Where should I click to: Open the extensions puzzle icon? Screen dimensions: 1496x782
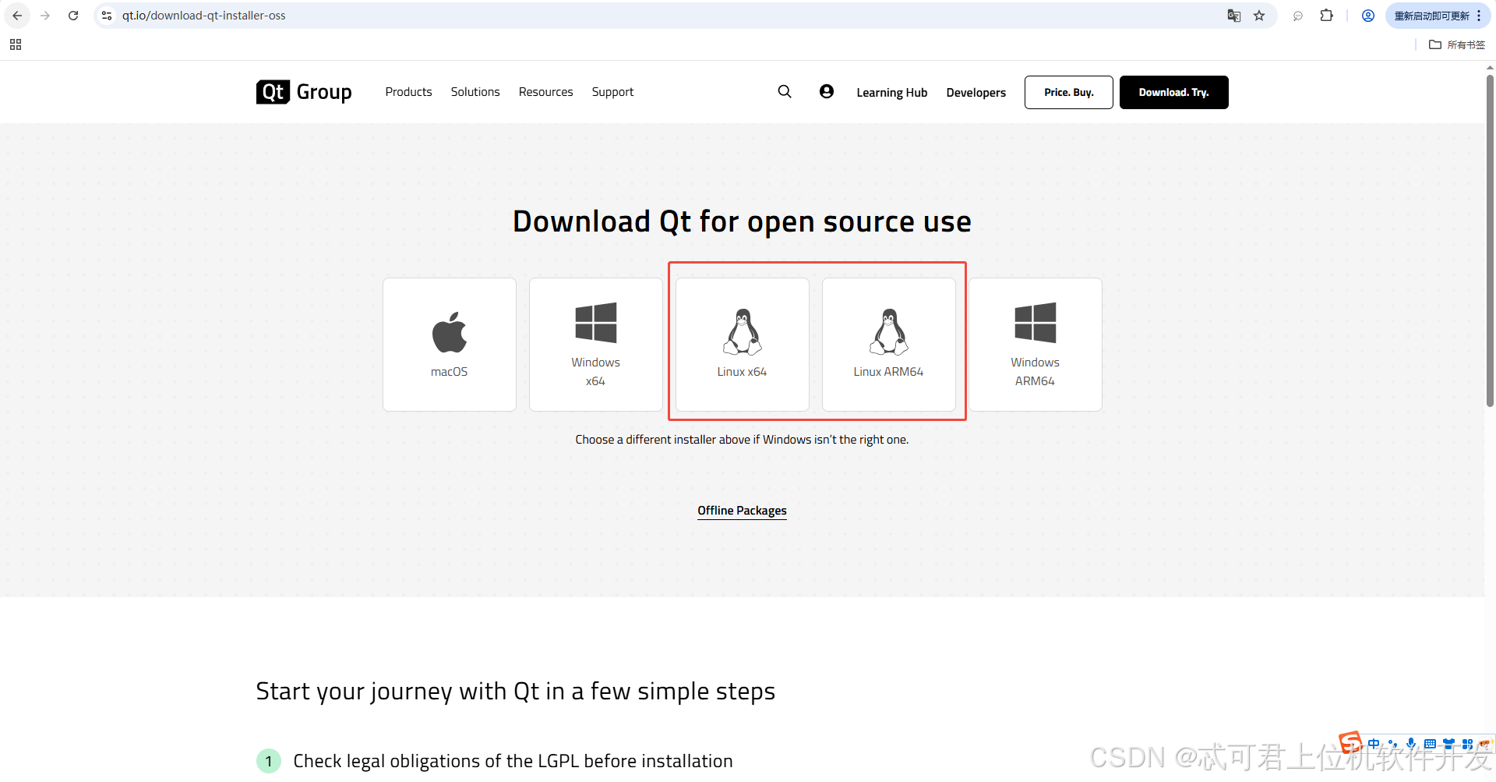click(1326, 16)
